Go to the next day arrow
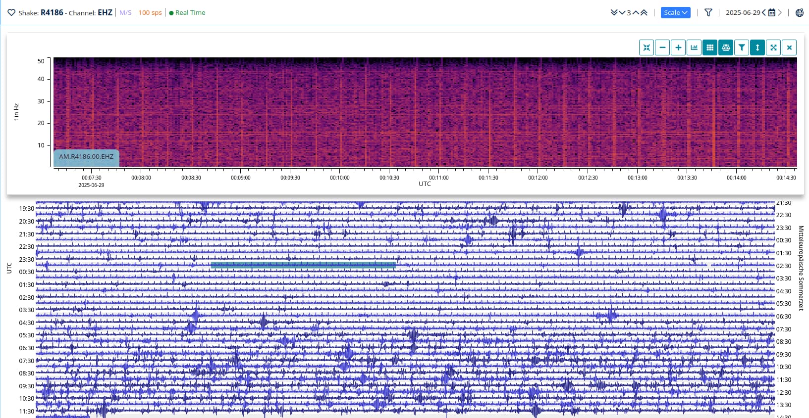 [780, 13]
